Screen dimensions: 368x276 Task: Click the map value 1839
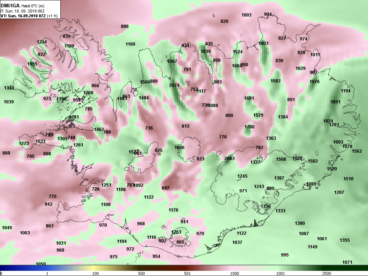coord(206,52)
